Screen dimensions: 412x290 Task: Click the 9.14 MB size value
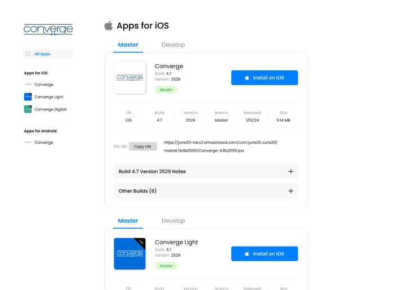pyautogui.click(x=283, y=120)
